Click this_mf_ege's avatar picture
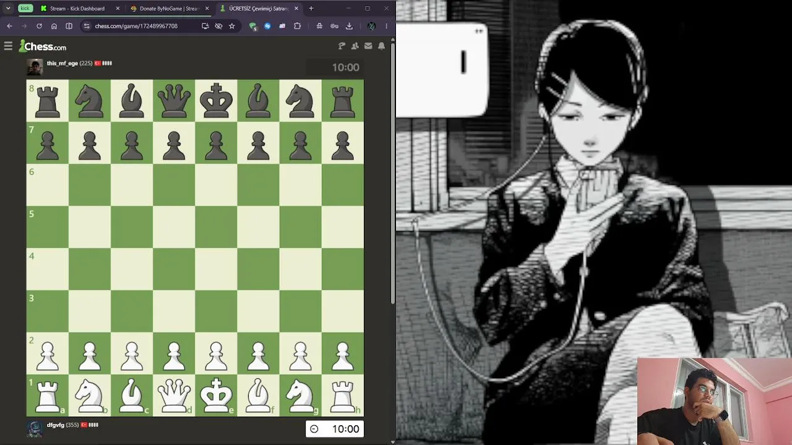The width and height of the screenshot is (792, 445). [x=35, y=67]
